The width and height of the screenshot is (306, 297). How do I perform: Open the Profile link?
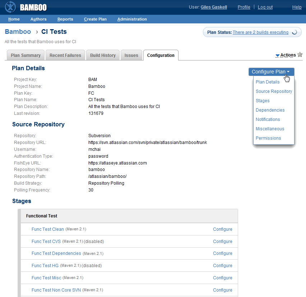(x=244, y=7)
